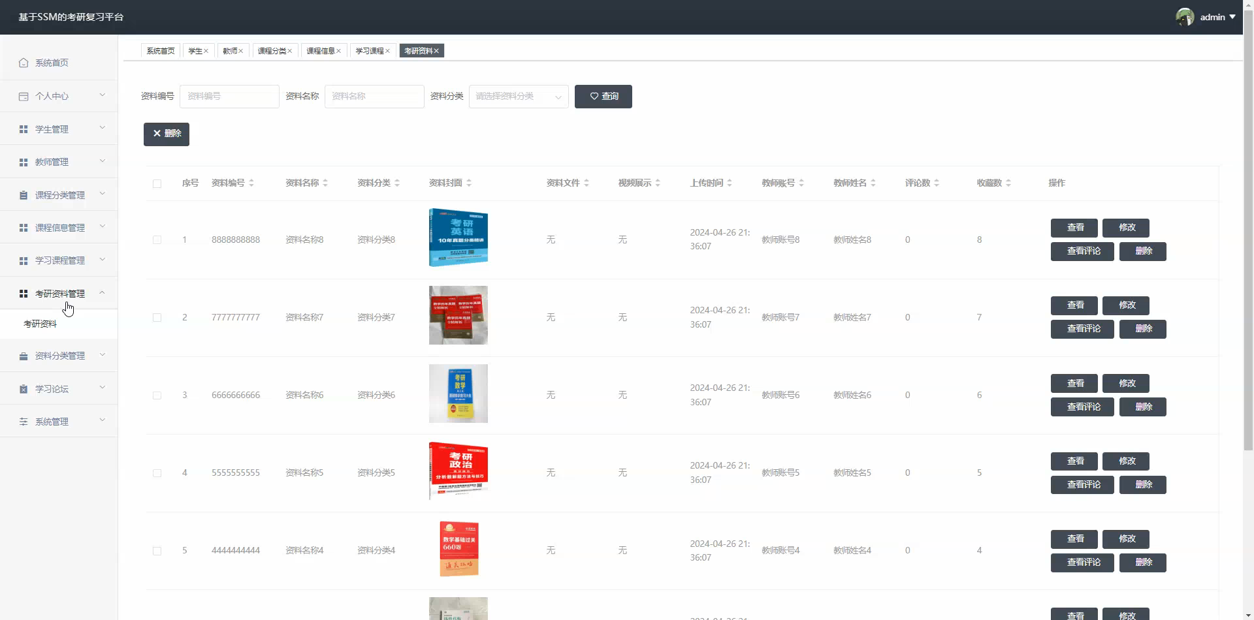
Task: Sort by 评论数 column arrows
Action: click(937, 183)
